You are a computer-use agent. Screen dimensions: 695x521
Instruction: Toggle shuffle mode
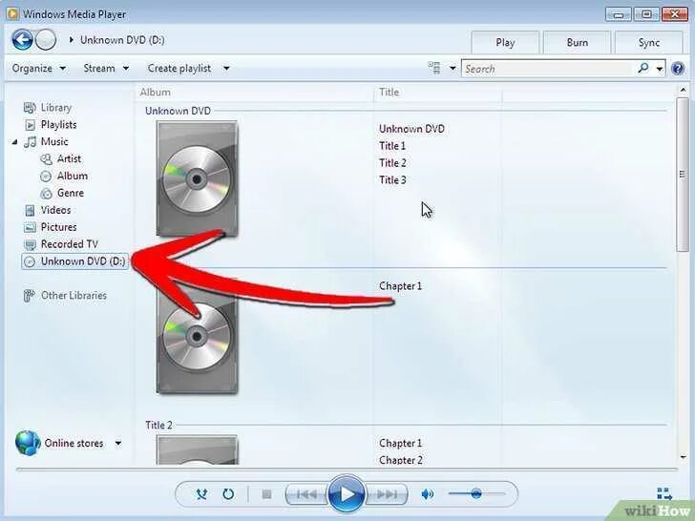coord(202,494)
